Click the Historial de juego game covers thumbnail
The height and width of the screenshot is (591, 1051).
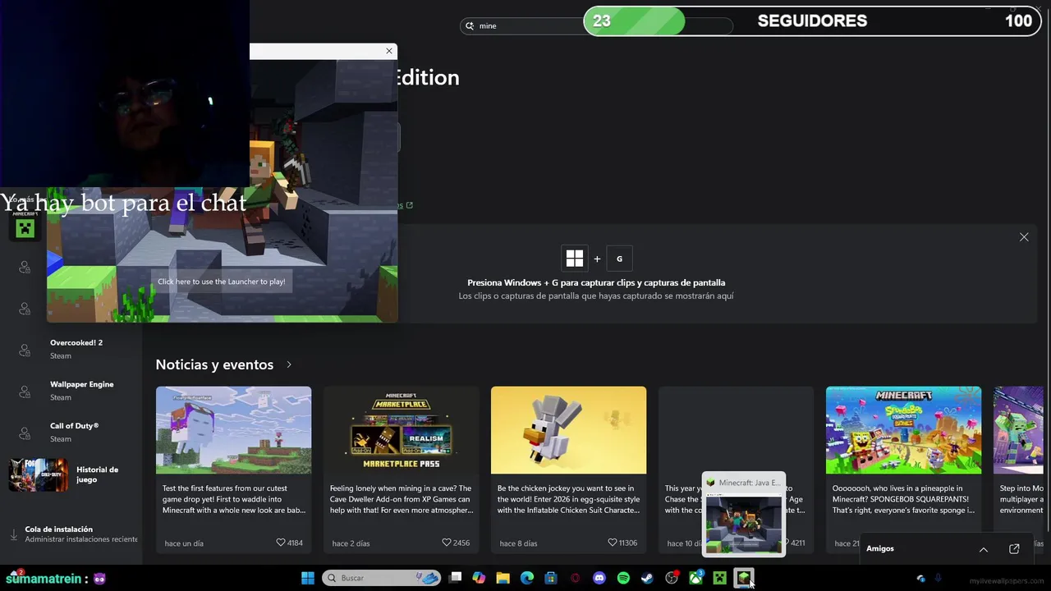[38, 474]
